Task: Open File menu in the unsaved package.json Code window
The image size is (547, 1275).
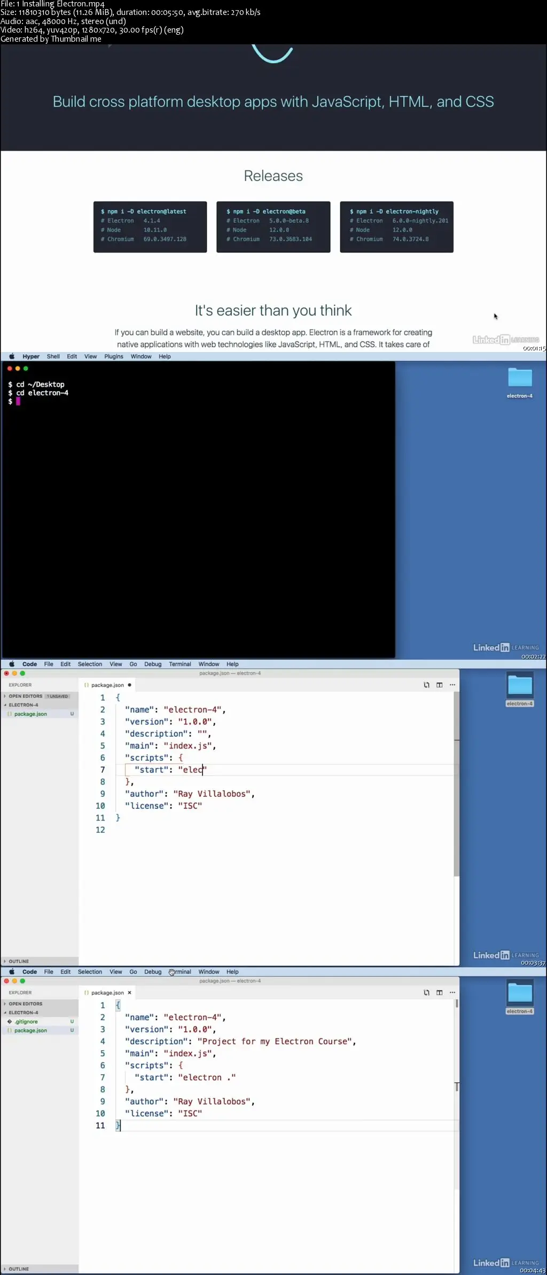Action: [49, 664]
